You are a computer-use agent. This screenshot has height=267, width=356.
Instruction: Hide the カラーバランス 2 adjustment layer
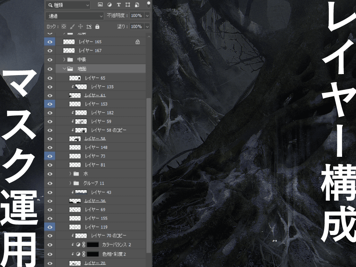50,245
